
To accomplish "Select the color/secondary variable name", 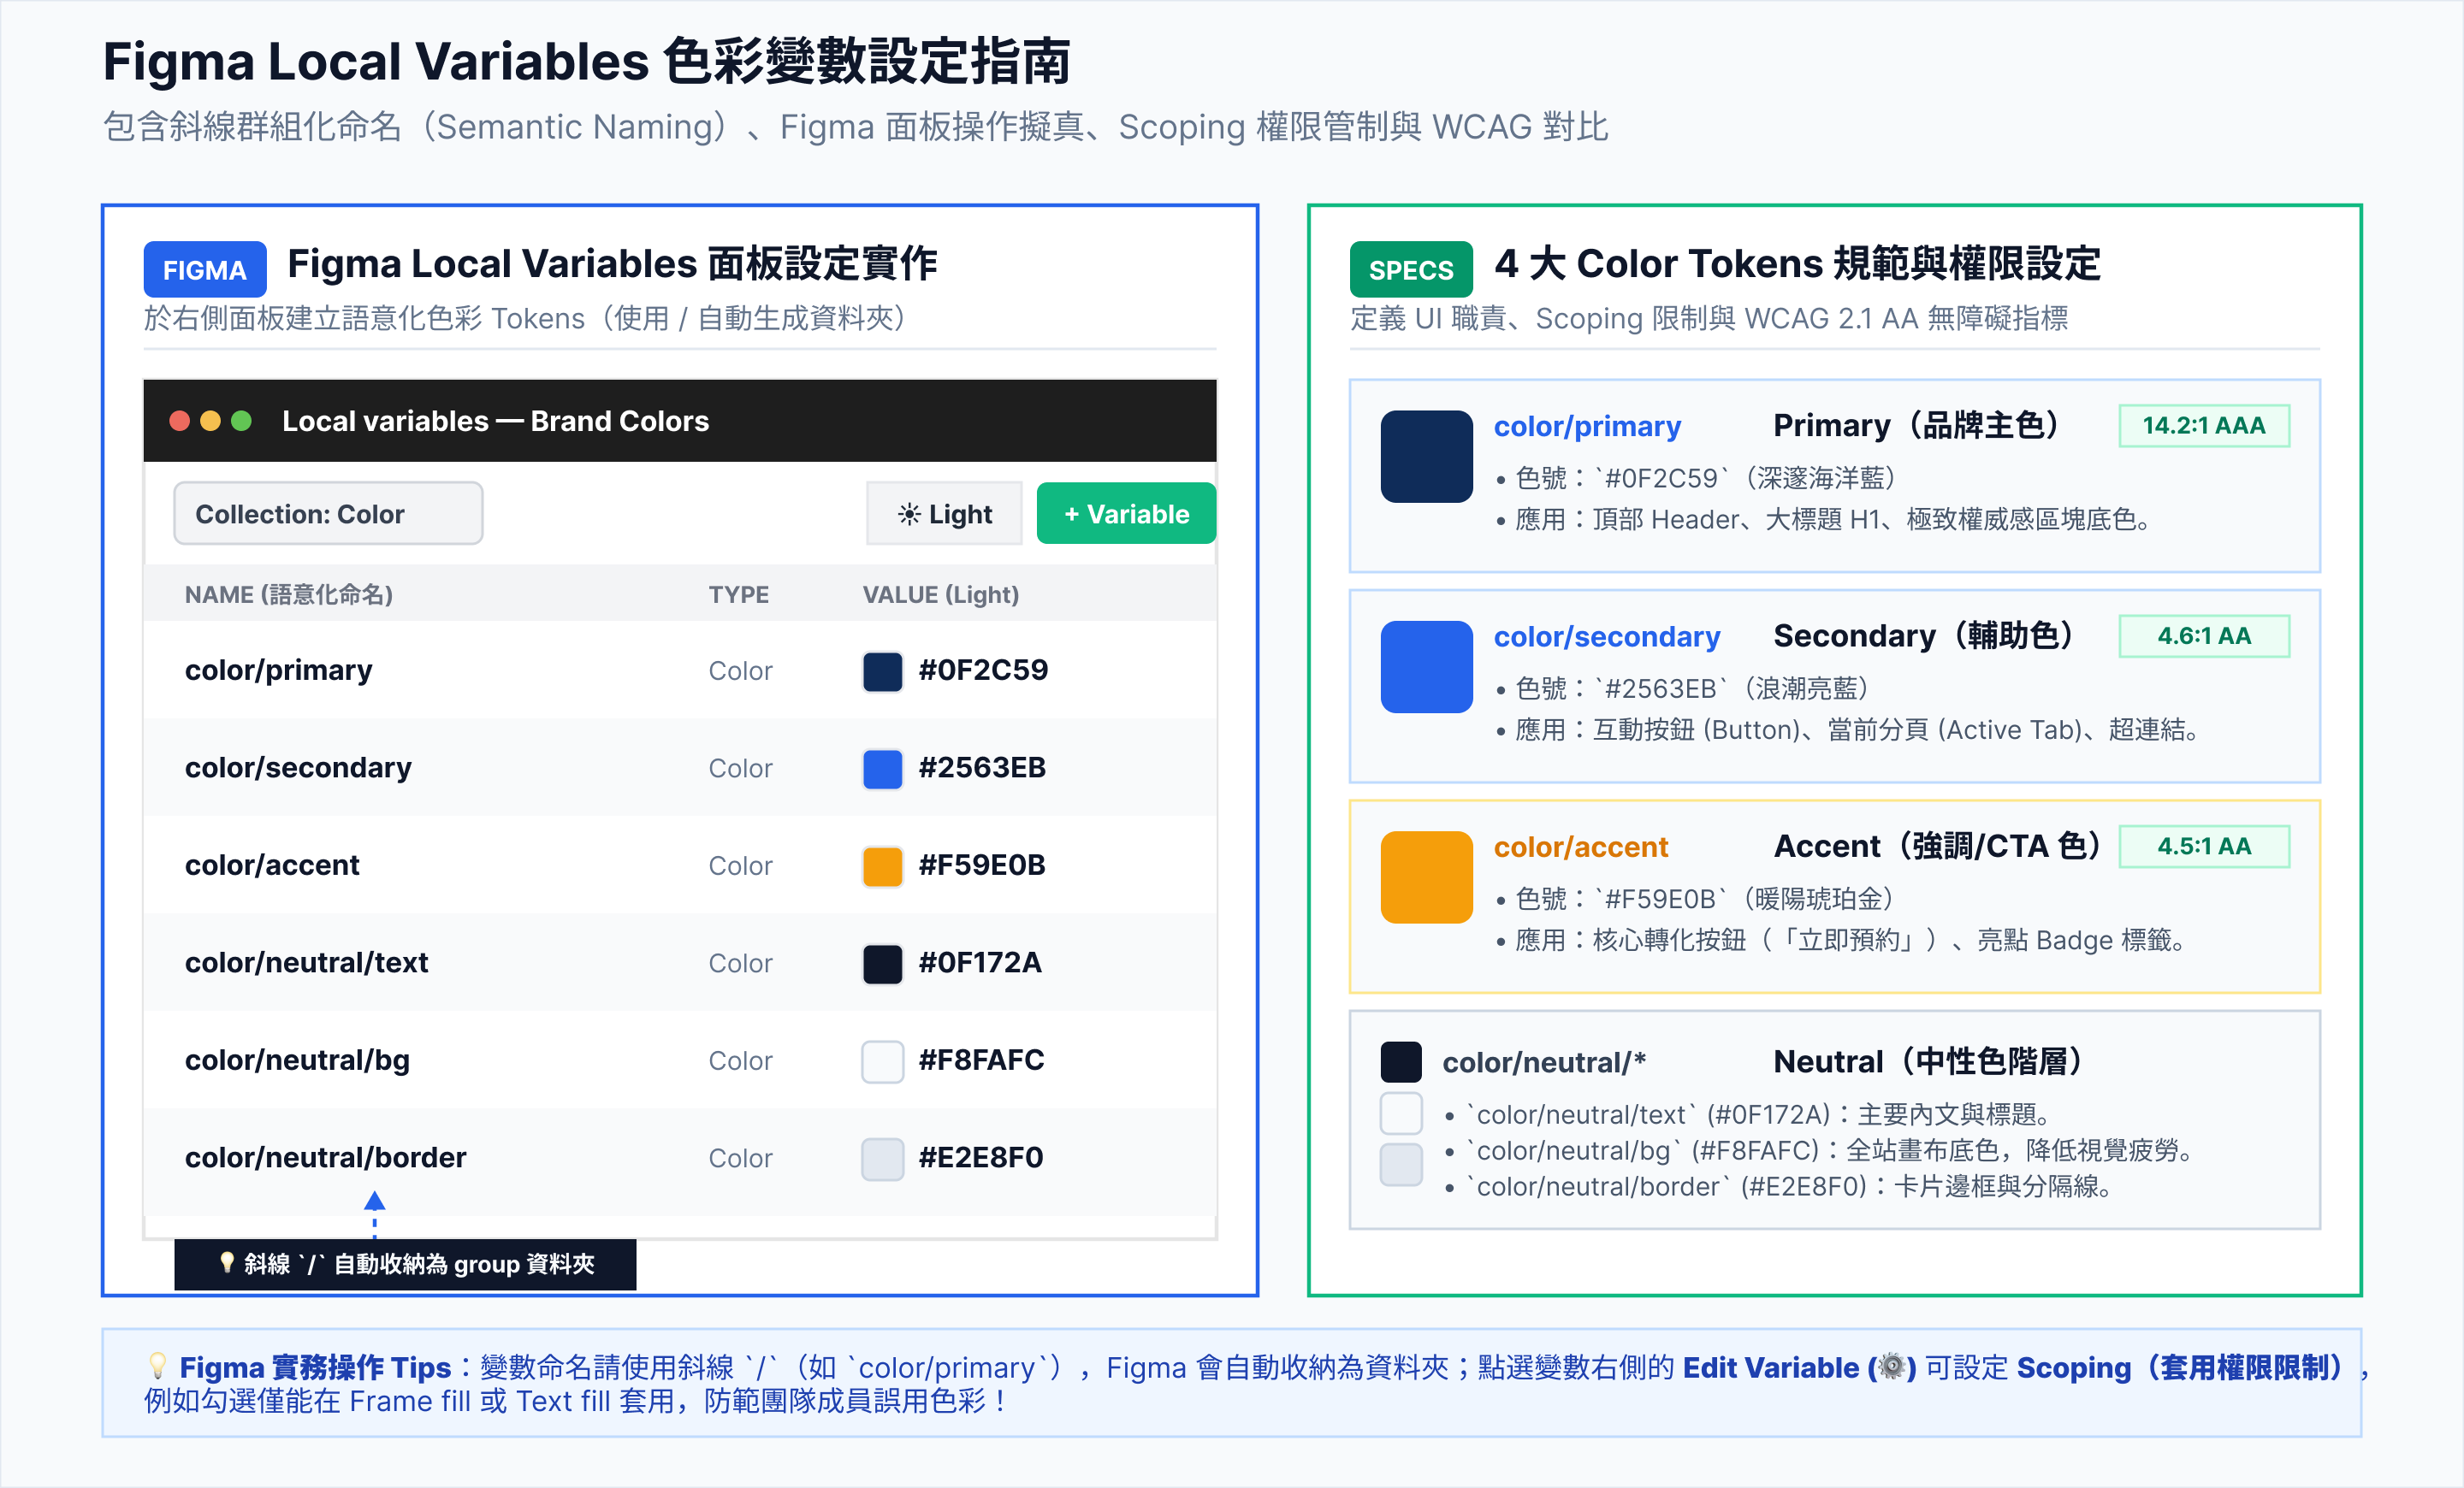I will [x=298, y=767].
